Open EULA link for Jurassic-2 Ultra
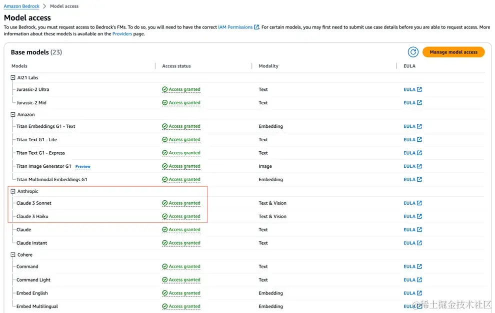The width and height of the screenshot is (495, 313). tap(412, 89)
